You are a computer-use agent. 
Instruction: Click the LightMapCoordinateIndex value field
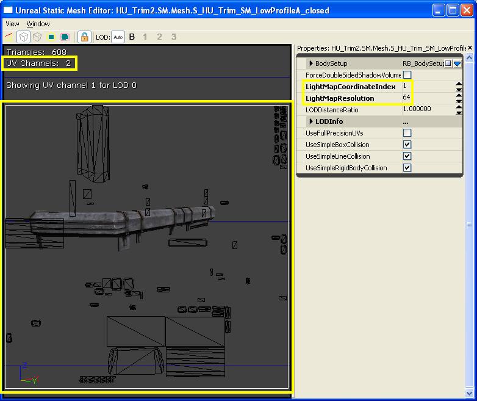click(427, 87)
